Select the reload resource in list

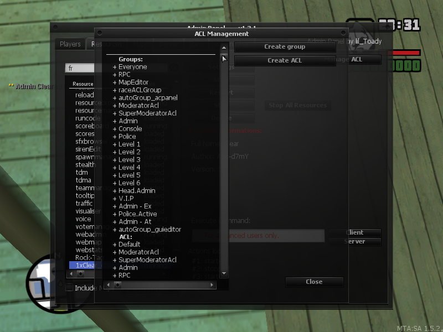84,95
